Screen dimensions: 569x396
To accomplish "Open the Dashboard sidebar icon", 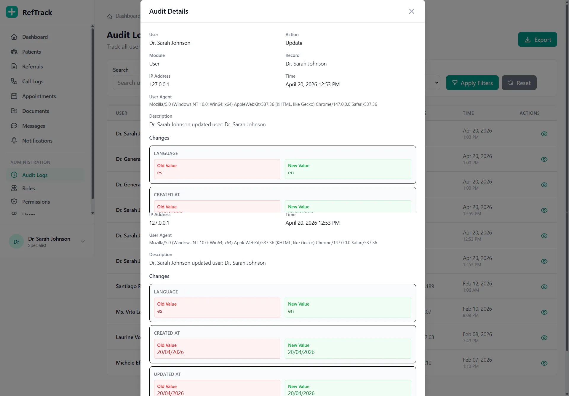I will coord(14,37).
